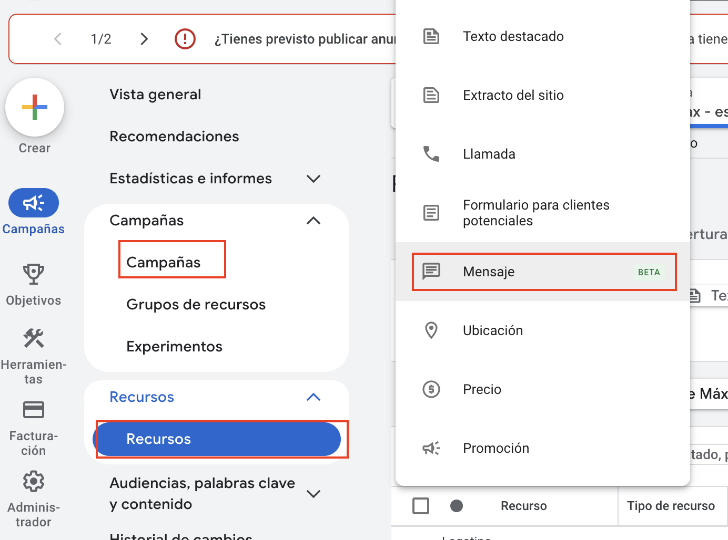Collapse the Campañas section chevron
The height and width of the screenshot is (540, 728).
pos(314,221)
